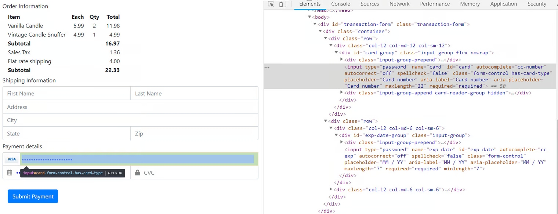Open the Network tab
Viewport: 558px width, 214px height.
[399, 4]
